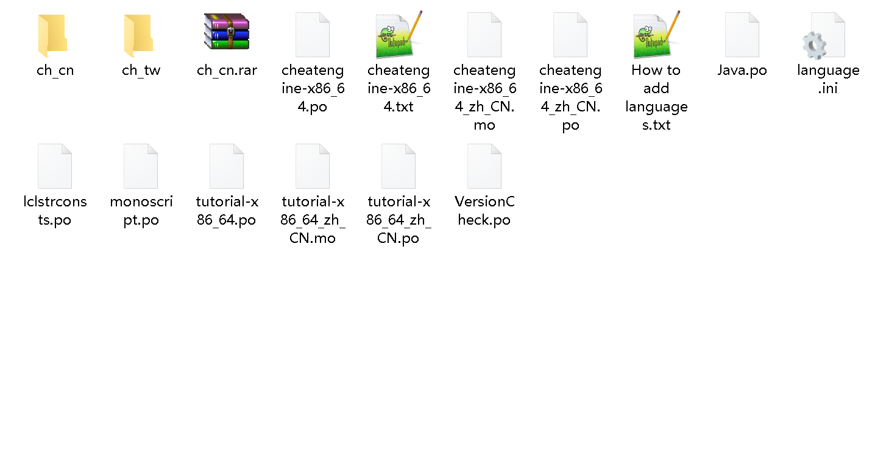The height and width of the screenshot is (473, 875).
Task: Select the Java.po file icon
Action: click(x=742, y=35)
